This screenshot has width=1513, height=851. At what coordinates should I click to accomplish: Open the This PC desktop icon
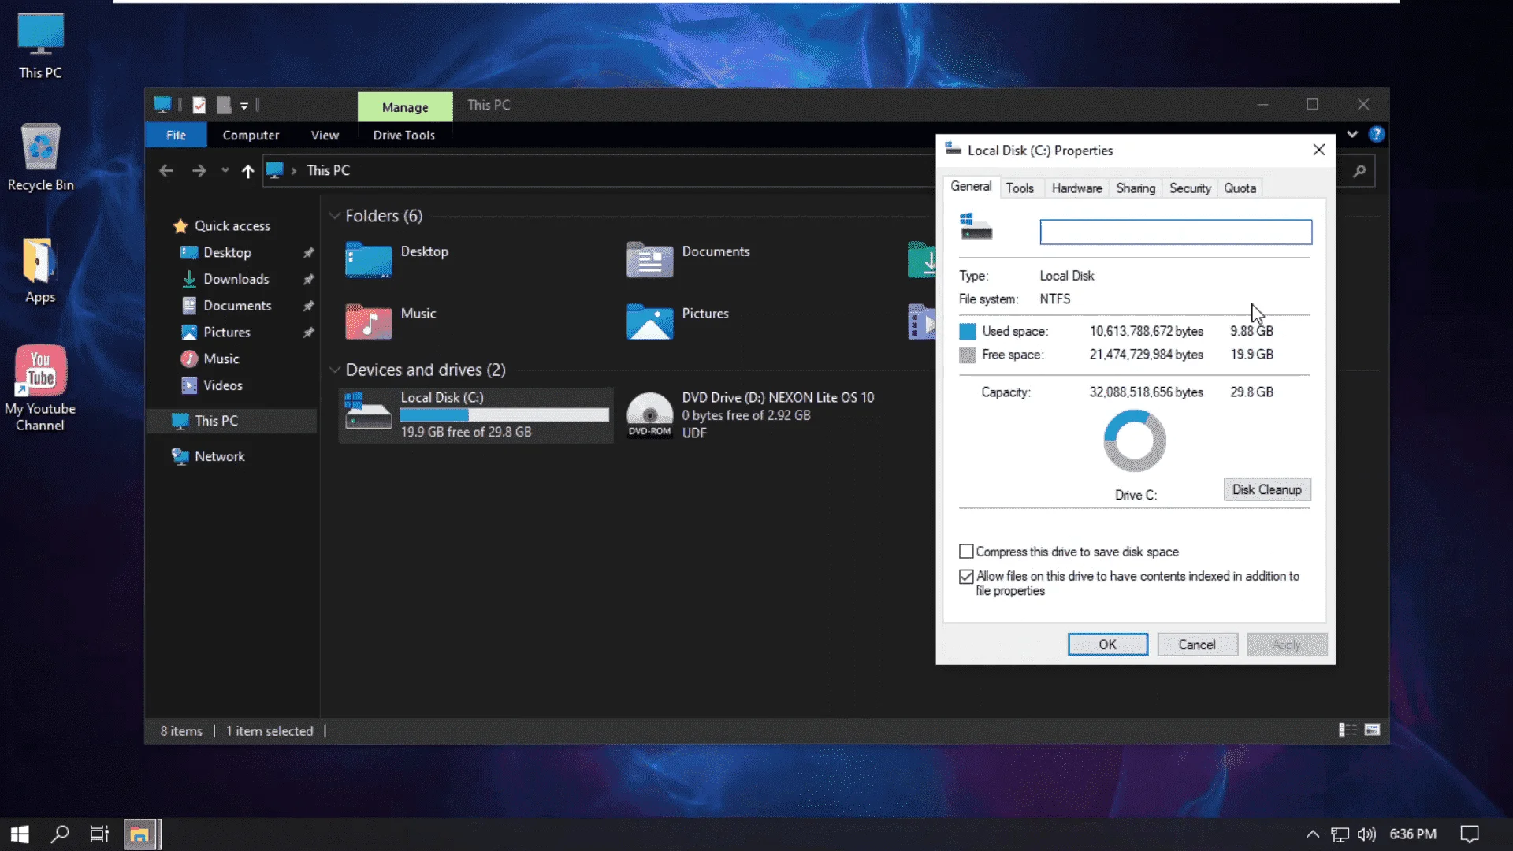pos(40,46)
